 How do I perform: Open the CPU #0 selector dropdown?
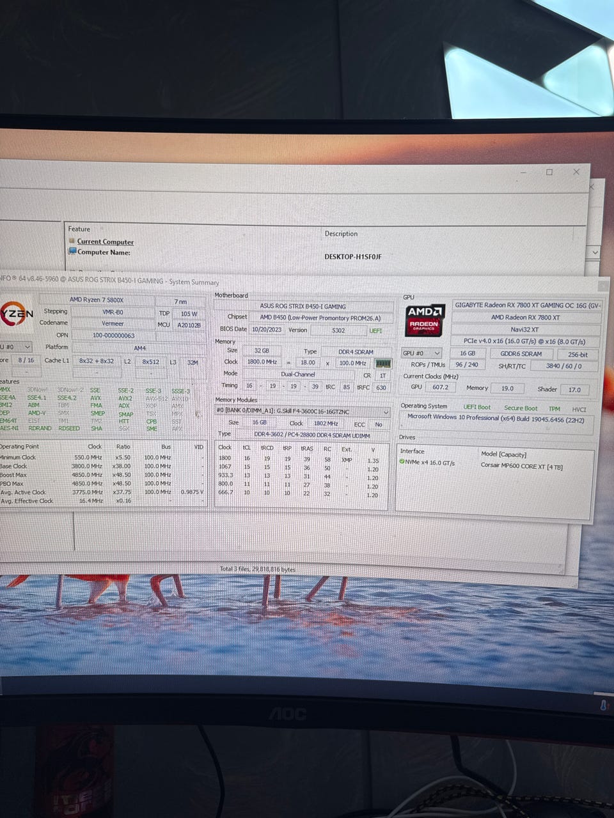click(16, 346)
